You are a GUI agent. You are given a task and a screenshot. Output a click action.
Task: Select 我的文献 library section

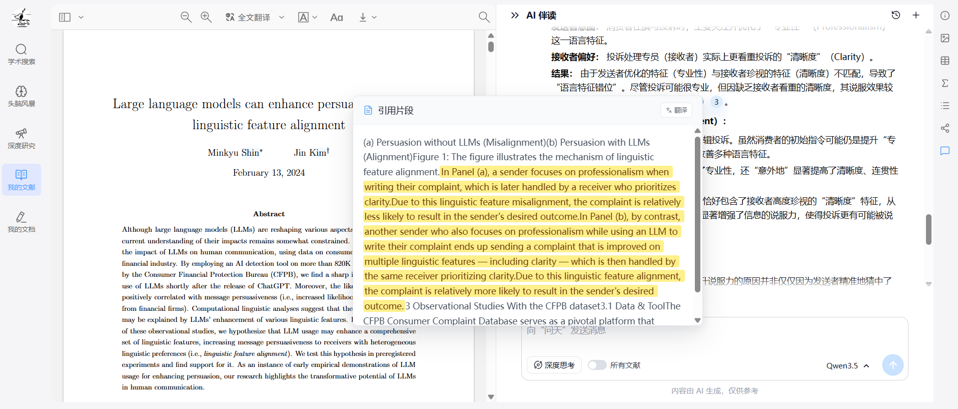[x=22, y=180]
